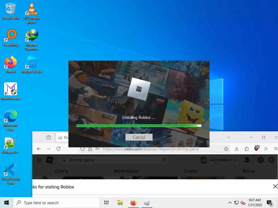This screenshot has width=278, height=208.
Task: Open the Windows Start menu
Action: [7, 203]
